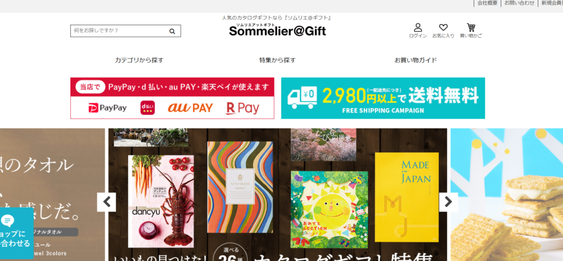Image resolution: width=563 pixels, height=261 pixels.
Task: Click the free shipping campaign banner
Action: (383, 98)
